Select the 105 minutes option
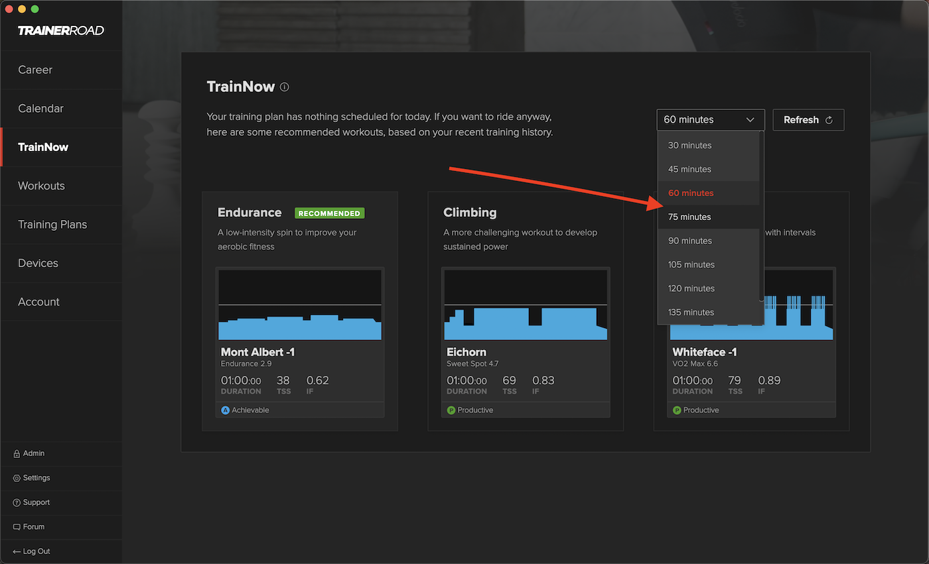The height and width of the screenshot is (564, 929). (708, 264)
